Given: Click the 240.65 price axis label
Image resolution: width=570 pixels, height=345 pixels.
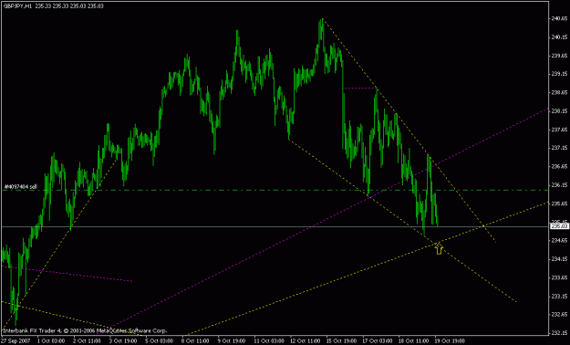Looking at the screenshot, I should [x=560, y=18].
